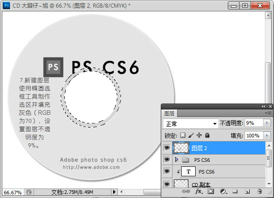Open the Layers panel options menu

(269, 113)
